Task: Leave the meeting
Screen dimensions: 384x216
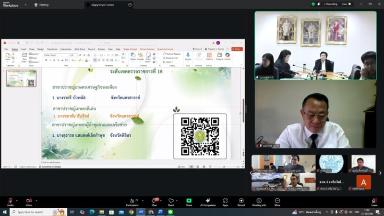Action: click(x=374, y=202)
